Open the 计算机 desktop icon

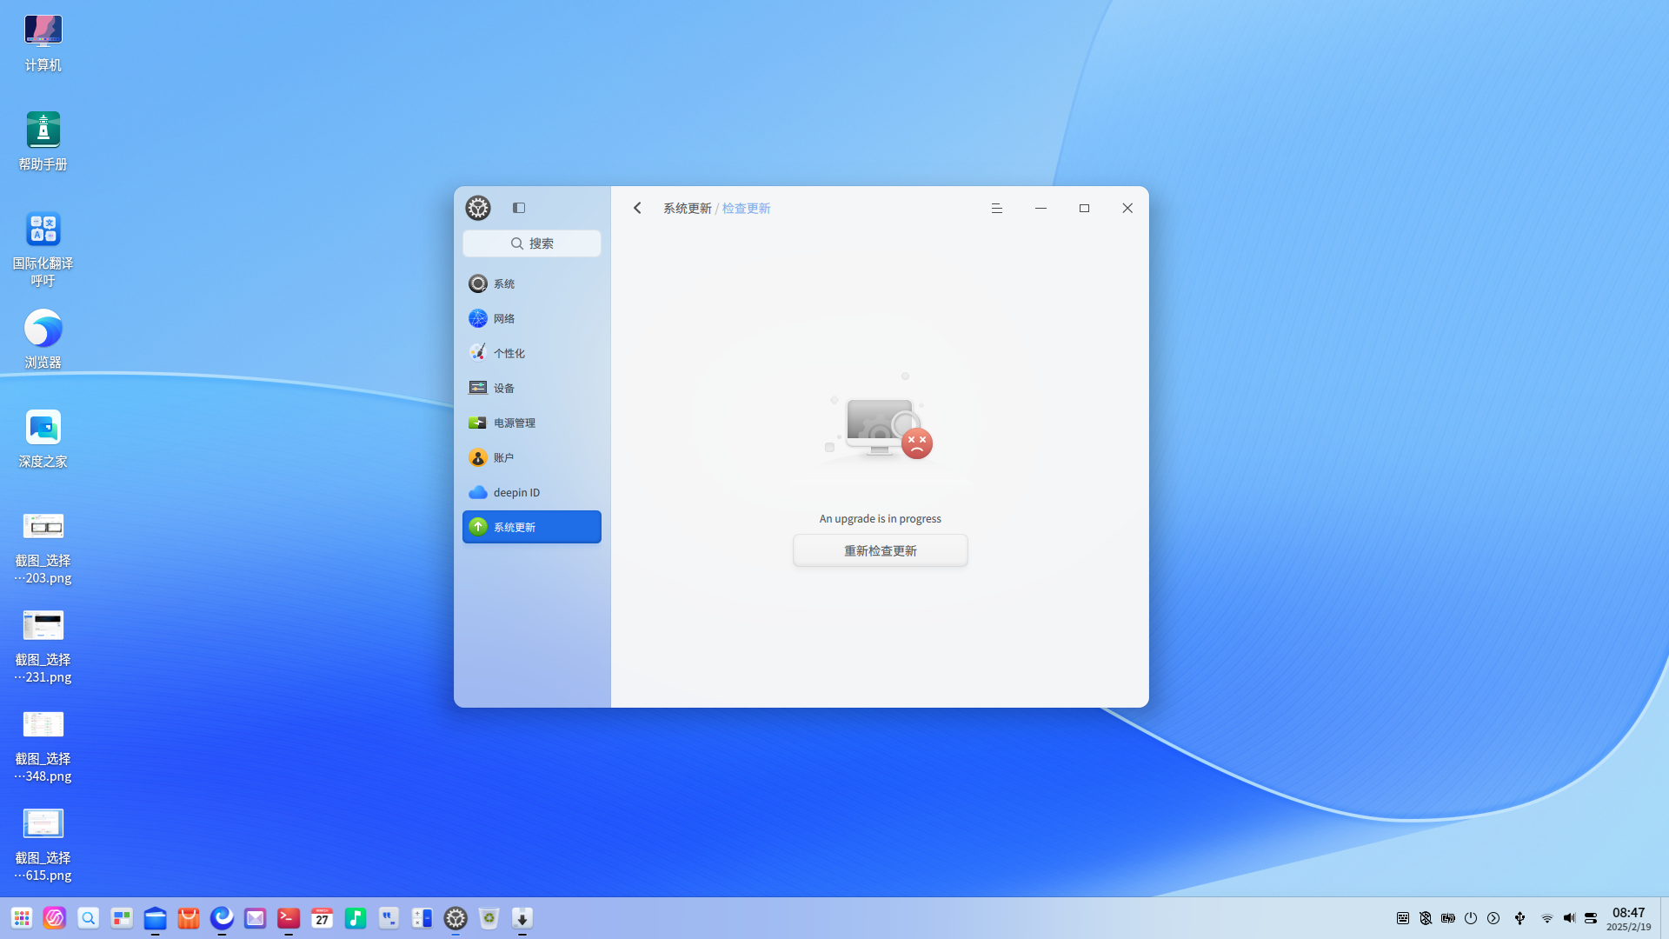point(43,43)
